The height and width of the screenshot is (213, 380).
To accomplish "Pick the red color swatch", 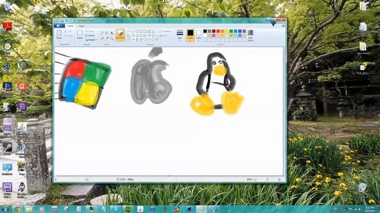I will (x=218, y=31).
